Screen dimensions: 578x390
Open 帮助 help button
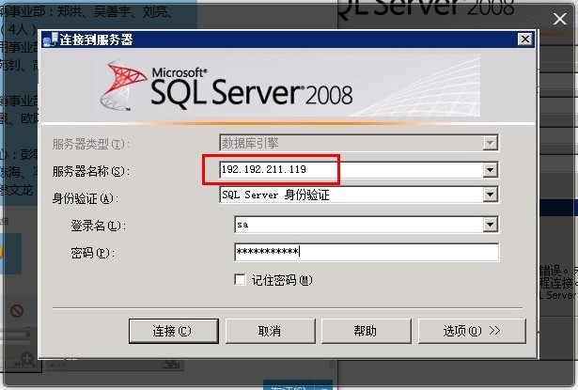[366, 331]
